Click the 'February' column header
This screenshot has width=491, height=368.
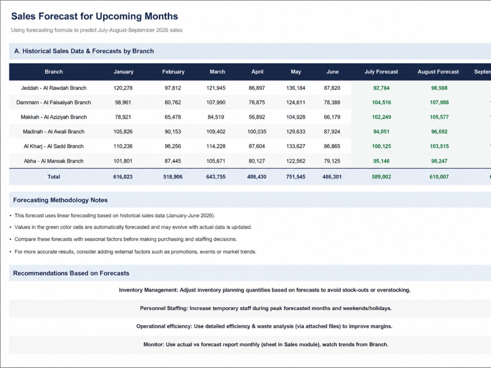pyautogui.click(x=173, y=72)
